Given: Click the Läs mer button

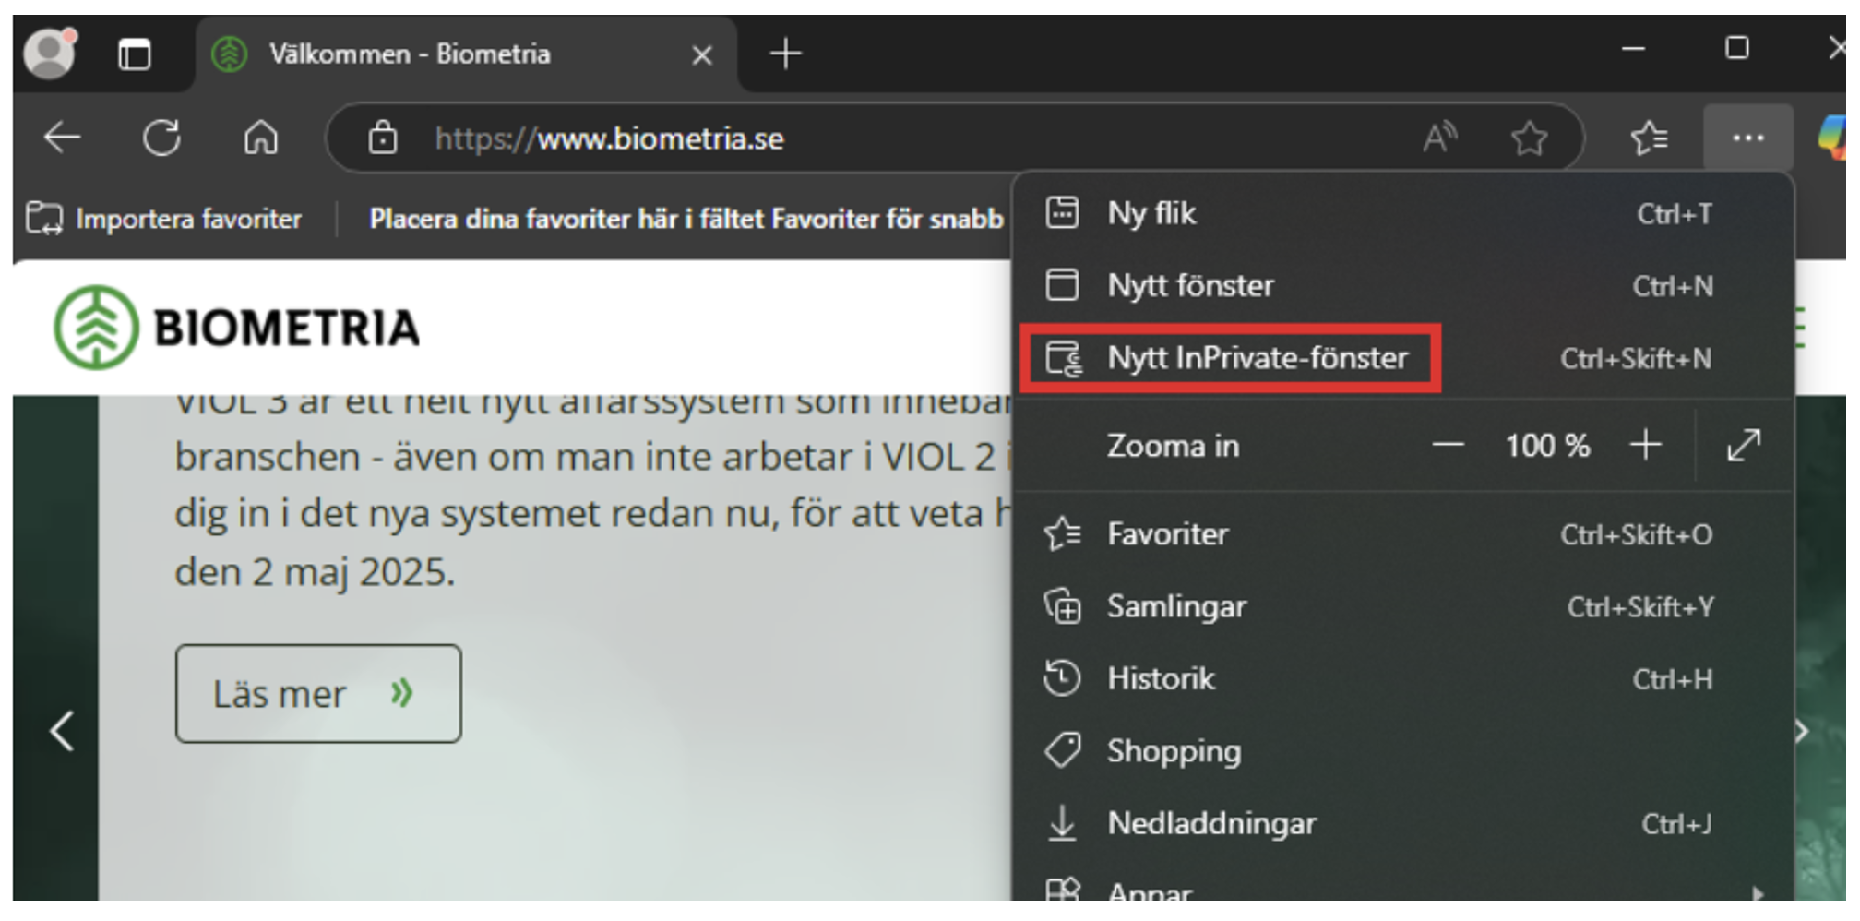Looking at the screenshot, I should [x=318, y=694].
